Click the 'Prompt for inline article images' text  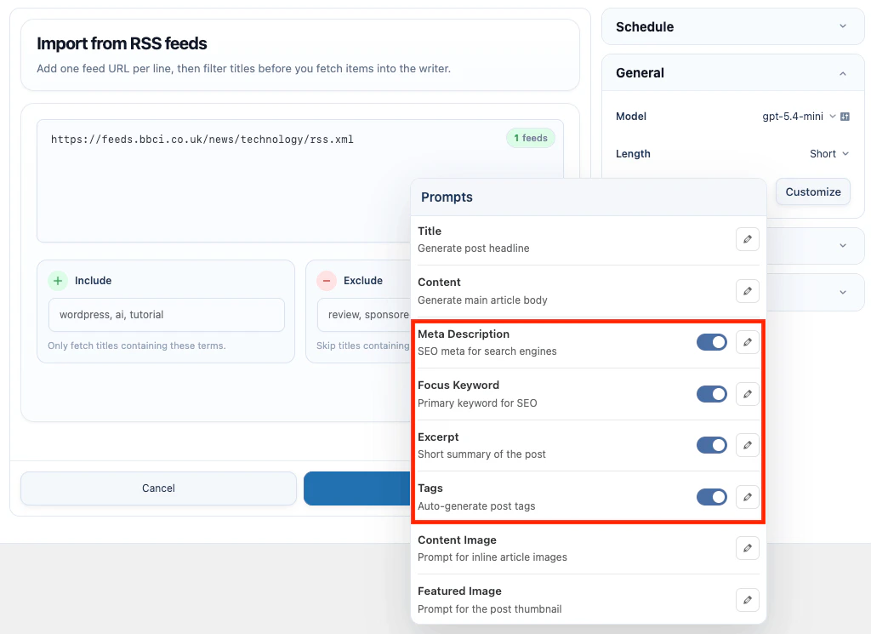point(492,557)
